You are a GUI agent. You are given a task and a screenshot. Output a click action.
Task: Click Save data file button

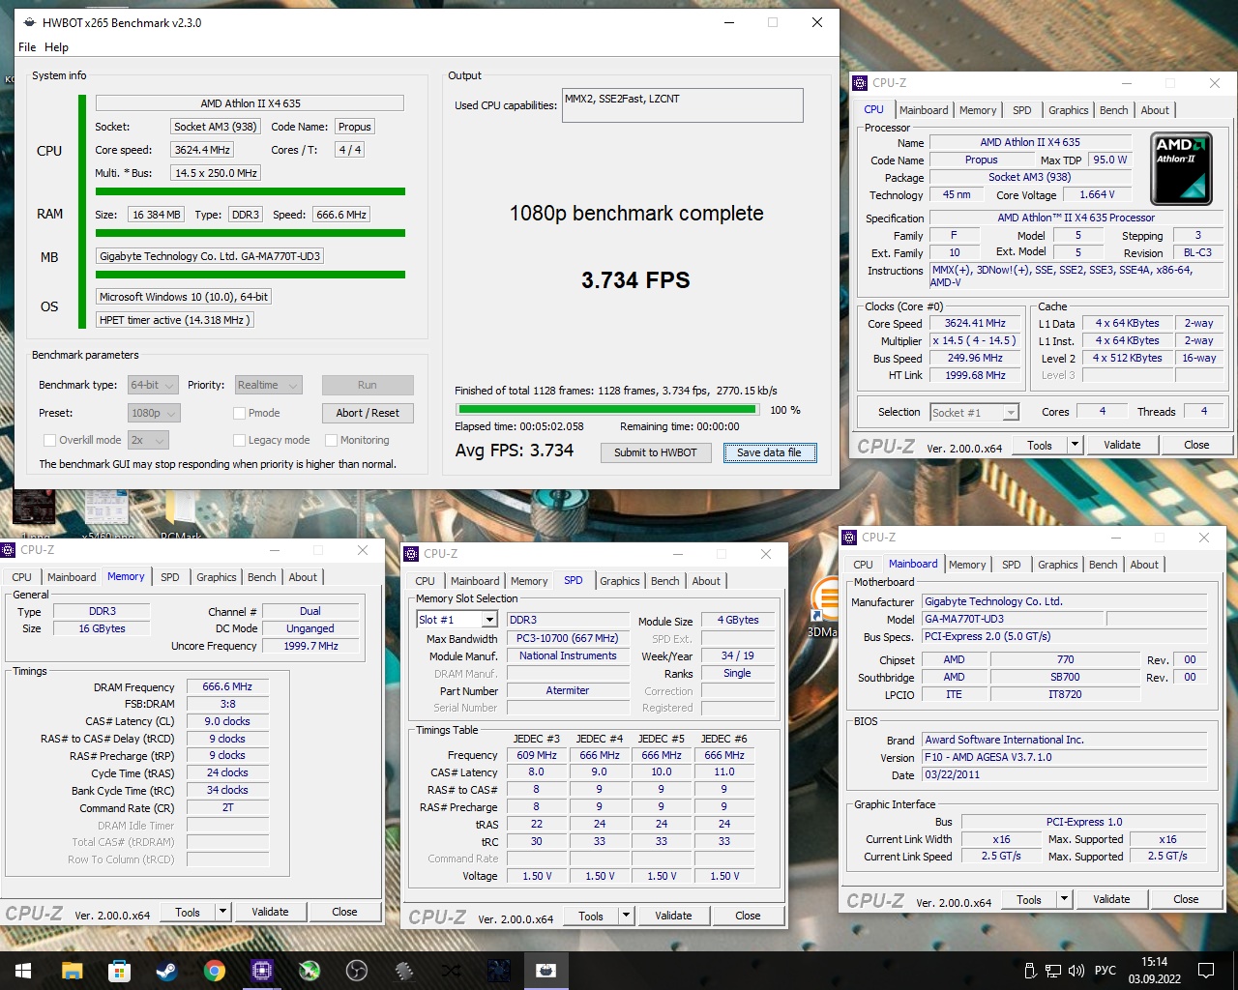[769, 452]
